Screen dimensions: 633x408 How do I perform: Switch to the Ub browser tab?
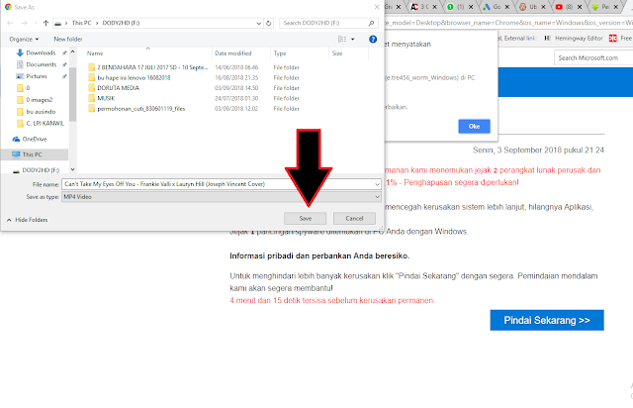[529, 7]
